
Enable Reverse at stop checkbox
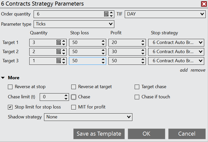tap(10, 87)
